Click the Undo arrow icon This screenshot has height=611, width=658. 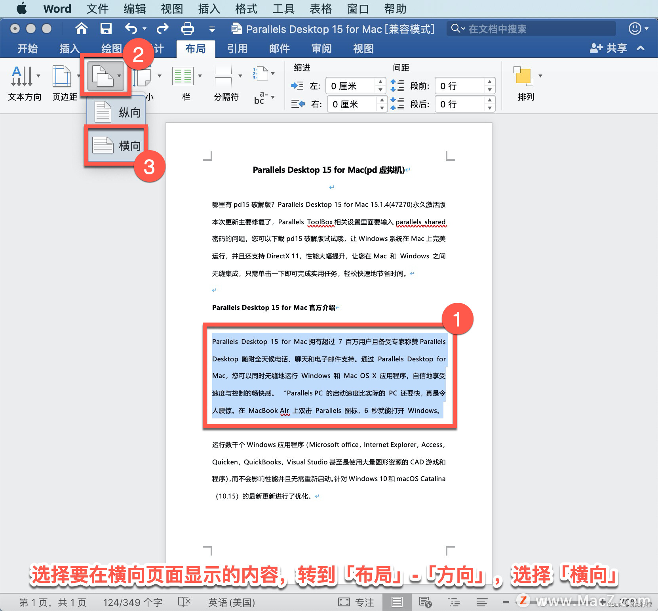coord(131,29)
